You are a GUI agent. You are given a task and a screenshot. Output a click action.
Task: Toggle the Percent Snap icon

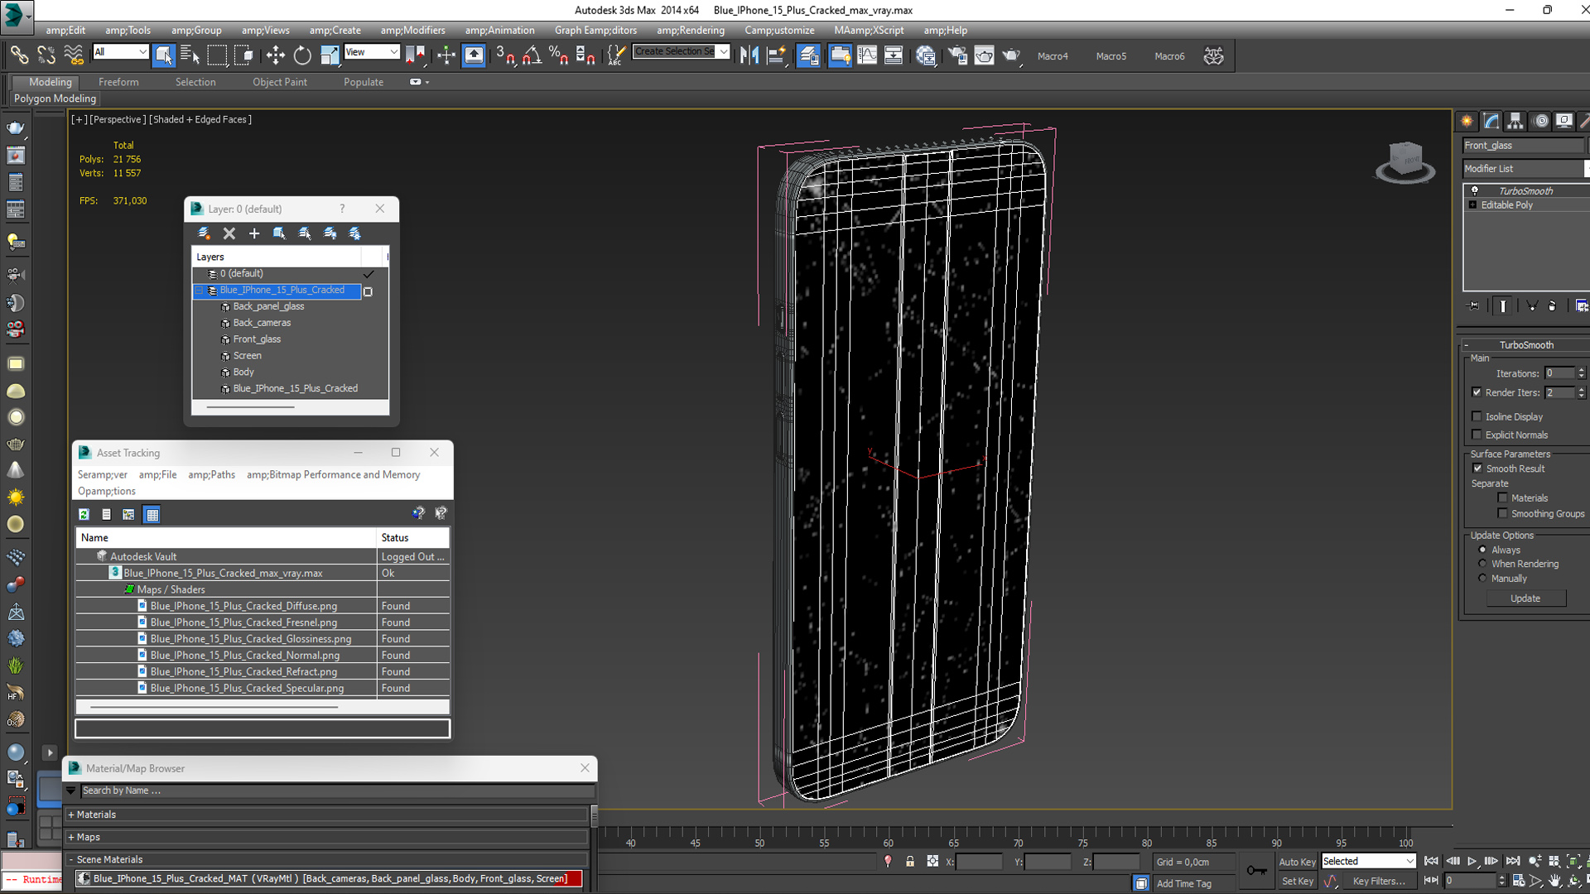click(559, 55)
